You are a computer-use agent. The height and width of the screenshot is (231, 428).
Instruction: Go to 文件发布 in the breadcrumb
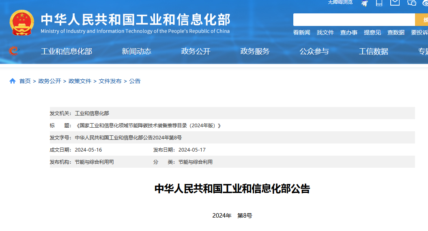pos(110,81)
